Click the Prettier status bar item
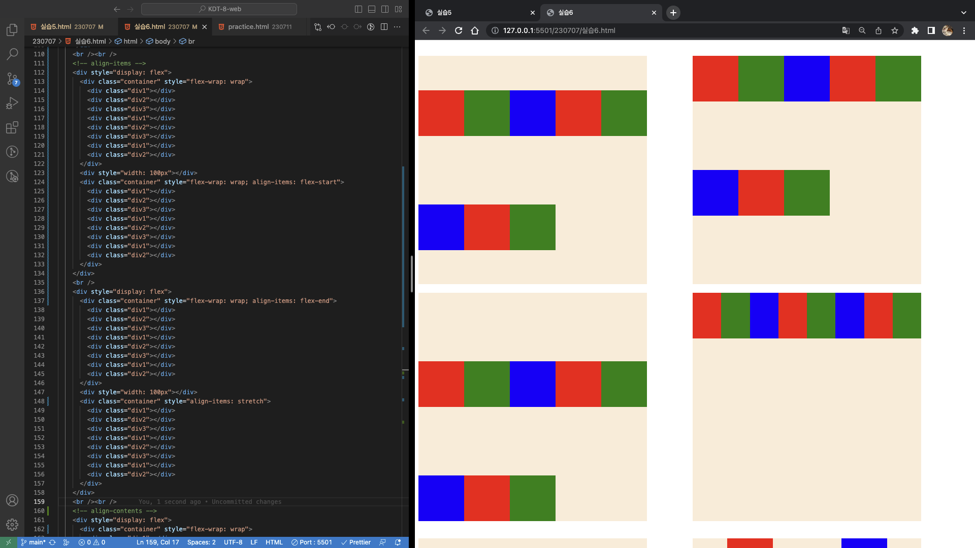975x548 pixels. [356, 542]
